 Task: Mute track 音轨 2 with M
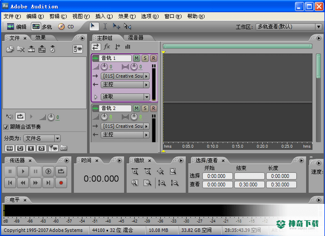[x=137, y=108]
